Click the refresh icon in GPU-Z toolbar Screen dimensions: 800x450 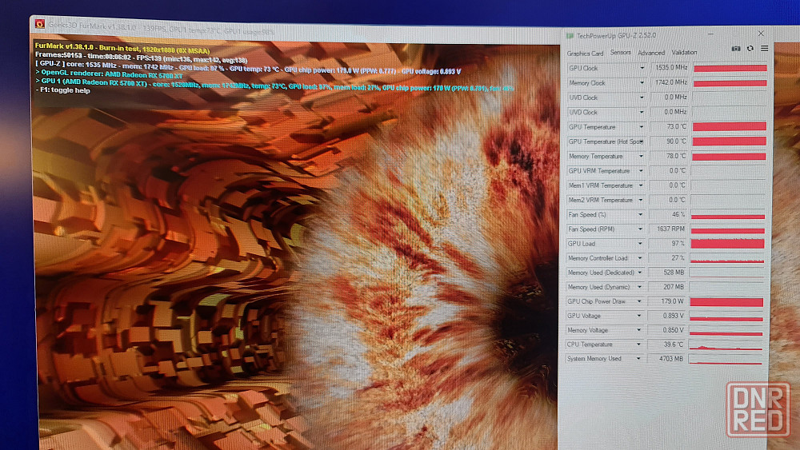[x=750, y=49]
